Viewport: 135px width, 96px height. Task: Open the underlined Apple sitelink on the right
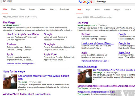[x=84, y=53]
